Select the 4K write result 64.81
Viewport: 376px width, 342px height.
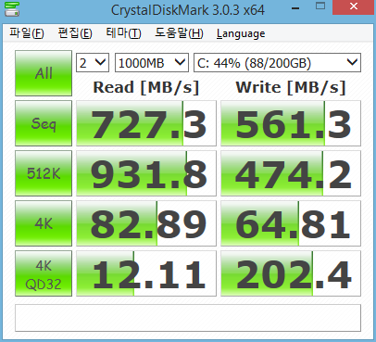tap(291, 223)
